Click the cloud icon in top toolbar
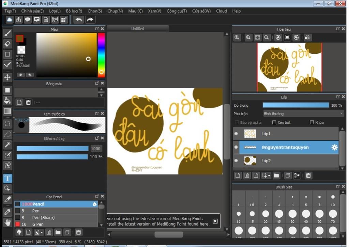 [9, 19]
